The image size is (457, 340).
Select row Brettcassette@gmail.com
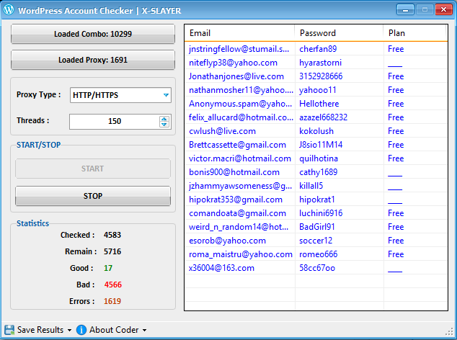(316, 145)
